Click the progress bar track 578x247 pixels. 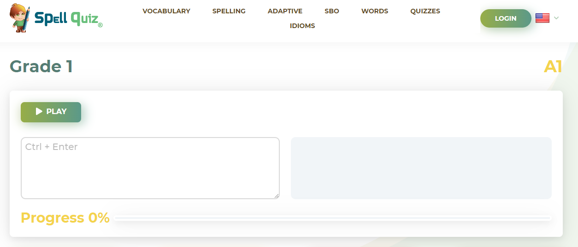click(332, 218)
